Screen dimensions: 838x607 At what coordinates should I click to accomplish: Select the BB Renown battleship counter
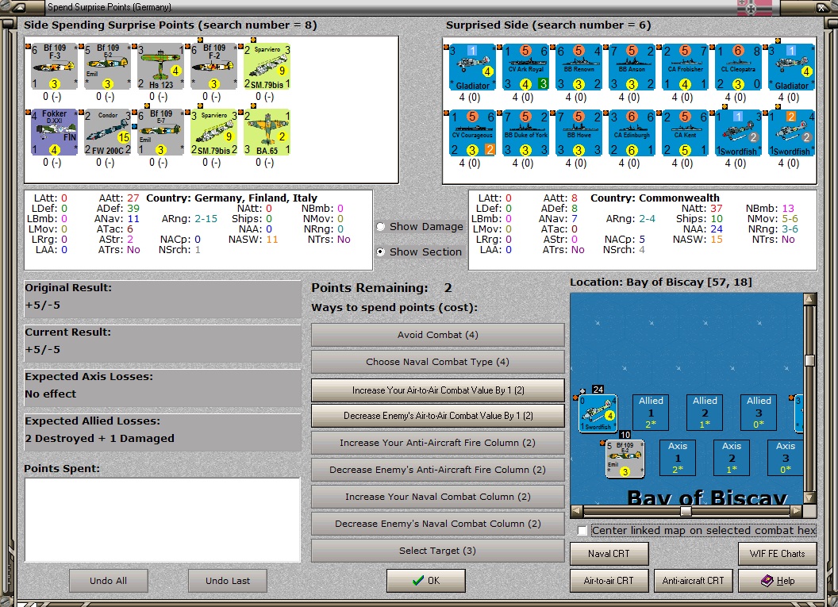[x=579, y=67]
